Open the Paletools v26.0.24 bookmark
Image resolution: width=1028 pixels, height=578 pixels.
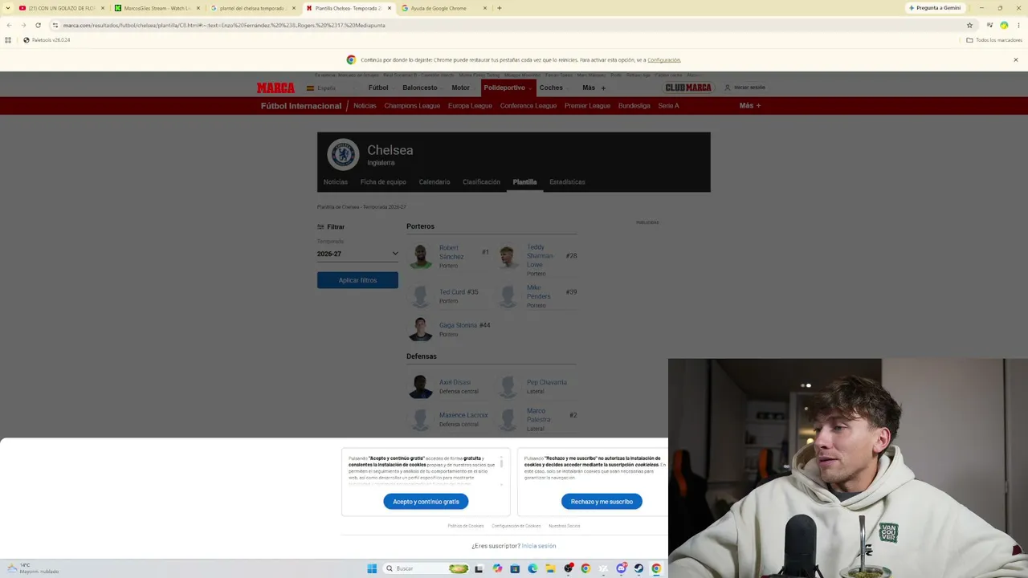tap(47, 40)
